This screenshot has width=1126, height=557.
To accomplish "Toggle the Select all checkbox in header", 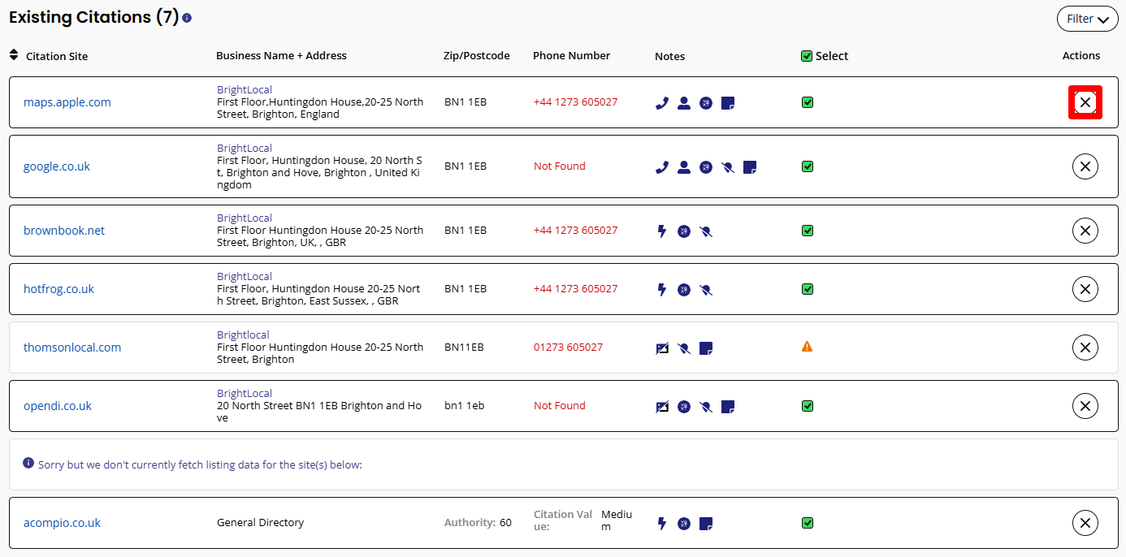I will coord(807,56).
